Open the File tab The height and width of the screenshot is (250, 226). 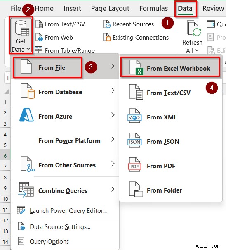16,8
